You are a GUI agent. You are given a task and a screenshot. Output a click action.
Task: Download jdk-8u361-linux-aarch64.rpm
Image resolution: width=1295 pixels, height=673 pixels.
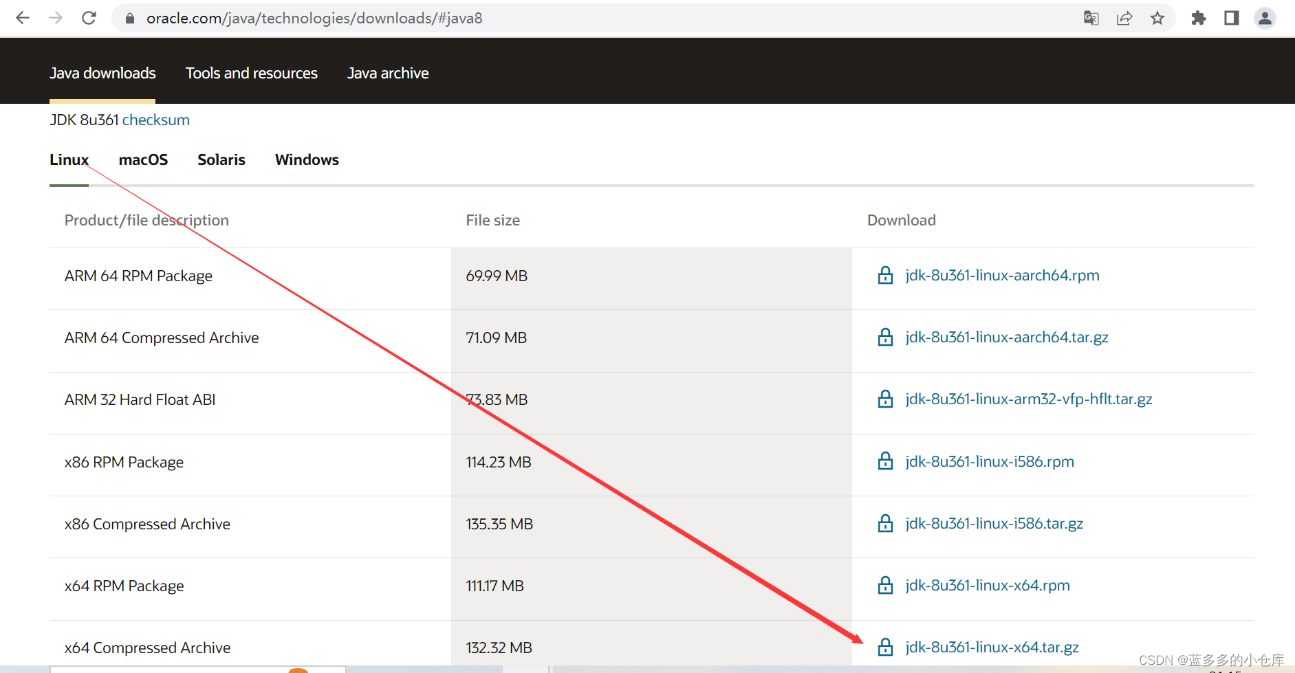tap(1002, 275)
